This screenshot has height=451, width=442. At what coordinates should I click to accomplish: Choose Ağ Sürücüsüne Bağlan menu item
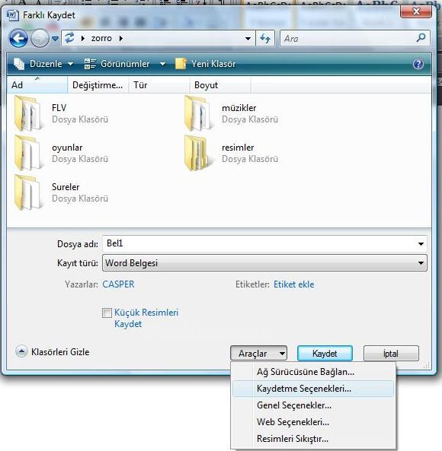point(313,372)
